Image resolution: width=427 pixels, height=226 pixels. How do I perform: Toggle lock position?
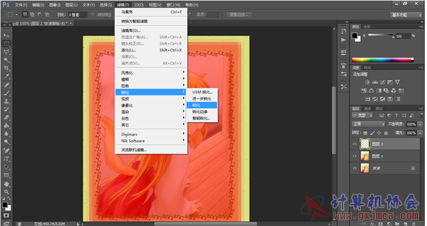(x=379, y=133)
